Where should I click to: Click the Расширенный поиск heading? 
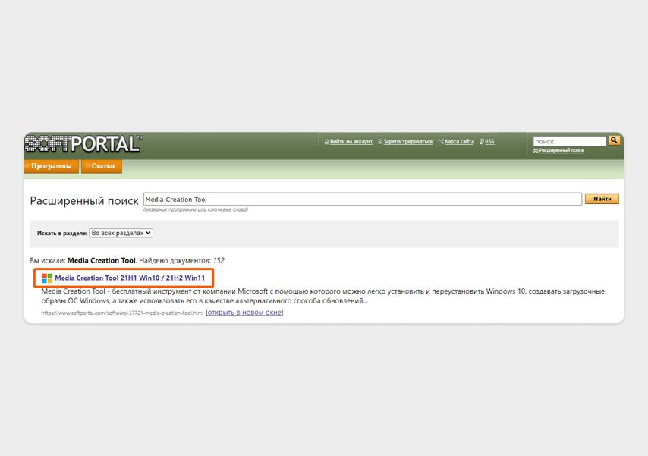[x=84, y=201]
